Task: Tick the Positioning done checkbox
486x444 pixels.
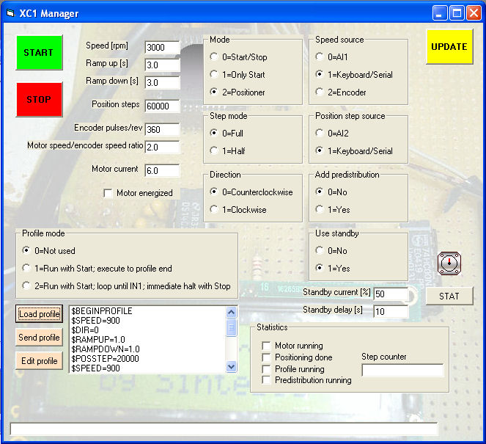Action: 267,357
